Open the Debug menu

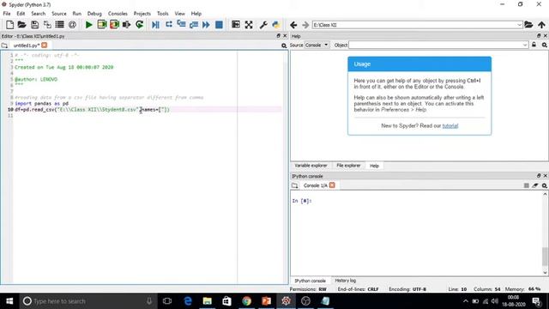(94, 14)
